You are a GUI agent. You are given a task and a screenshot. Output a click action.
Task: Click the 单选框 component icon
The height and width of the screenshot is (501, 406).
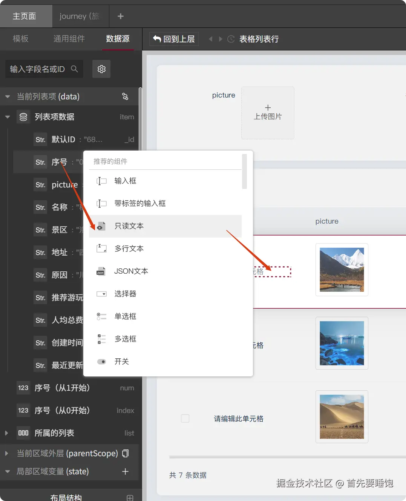pyautogui.click(x=101, y=316)
